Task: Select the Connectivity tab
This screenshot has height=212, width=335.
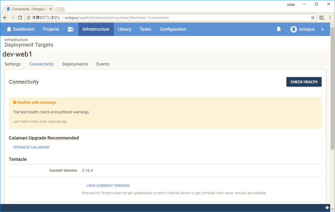Action: pyautogui.click(x=42, y=64)
